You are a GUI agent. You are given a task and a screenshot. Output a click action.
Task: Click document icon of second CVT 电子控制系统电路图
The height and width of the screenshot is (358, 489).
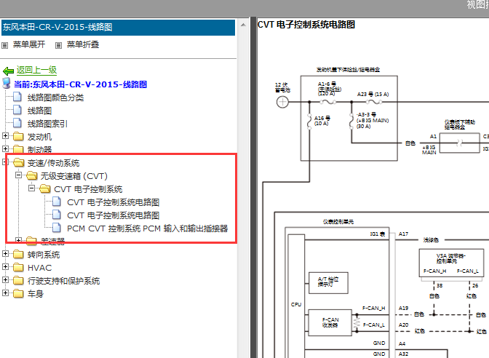pyautogui.click(x=57, y=215)
